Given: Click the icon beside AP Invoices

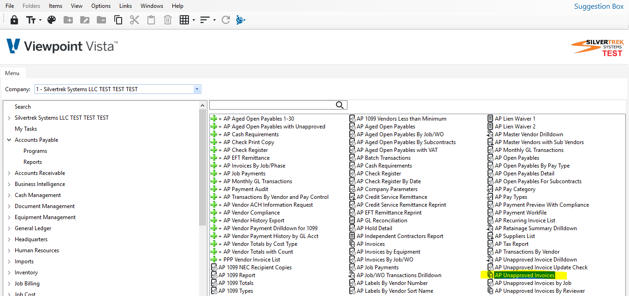Looking at the screenshot, I should pos(353,244).
